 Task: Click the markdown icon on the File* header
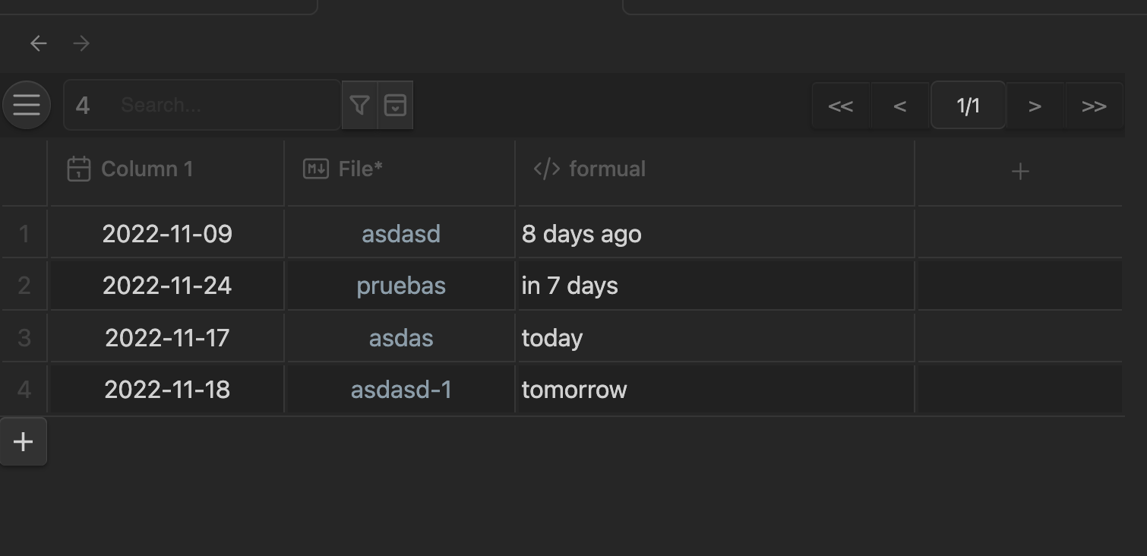(315, 169)
